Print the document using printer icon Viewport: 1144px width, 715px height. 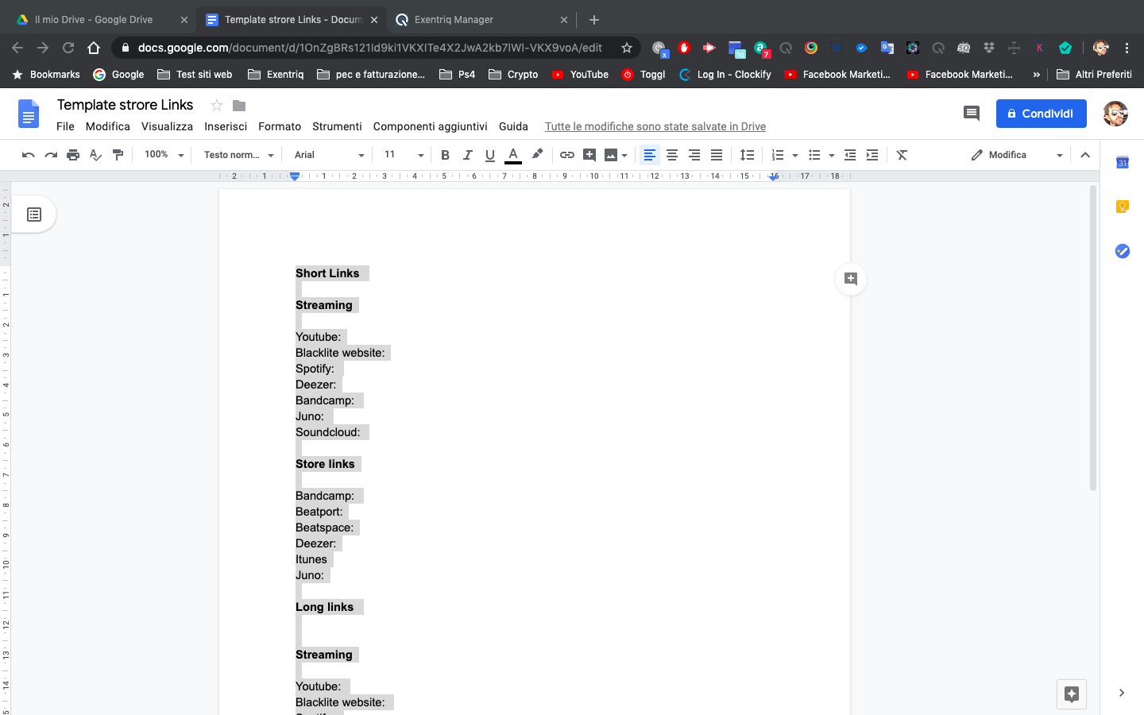point(73,155)
